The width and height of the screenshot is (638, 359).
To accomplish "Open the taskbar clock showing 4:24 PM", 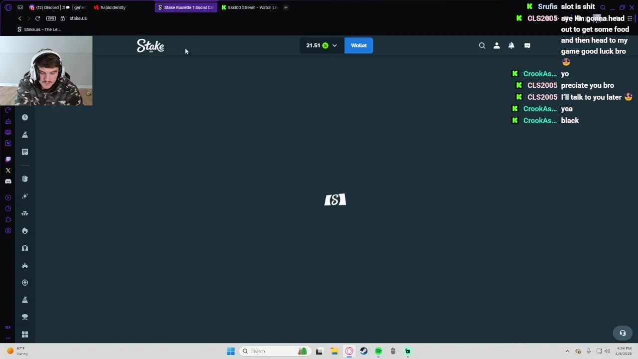I will [x=624, y=351].
